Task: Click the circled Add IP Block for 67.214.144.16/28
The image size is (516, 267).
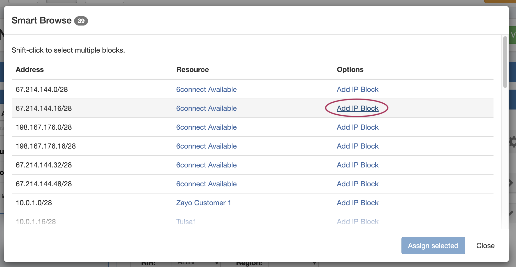Action: pyautogui.click(x=357, y=108)
